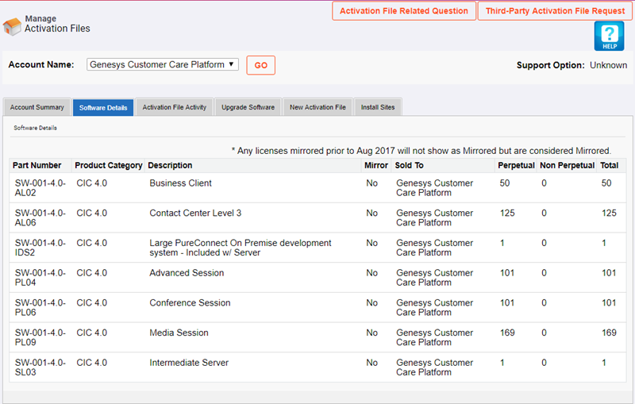Screen dimensions: 635x404
Task: Select part number SW-001-4.0-AL02
Action: pyautogui.click(x=40, y=188)
